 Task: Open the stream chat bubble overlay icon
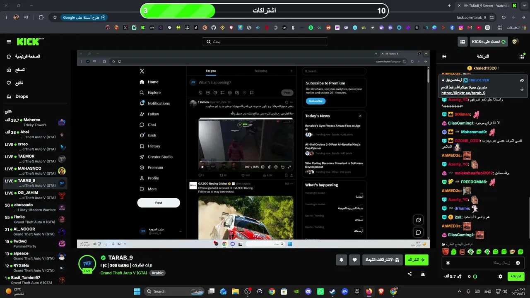(x=418, y=233)
